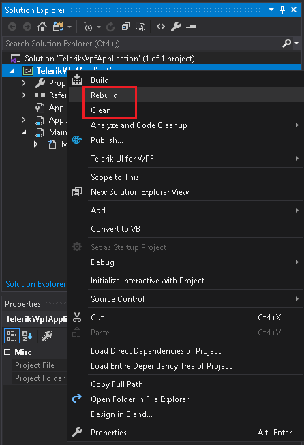Click the scissors Cut icon
This screenshot has width=304, height=445.
tap(77, 317)
